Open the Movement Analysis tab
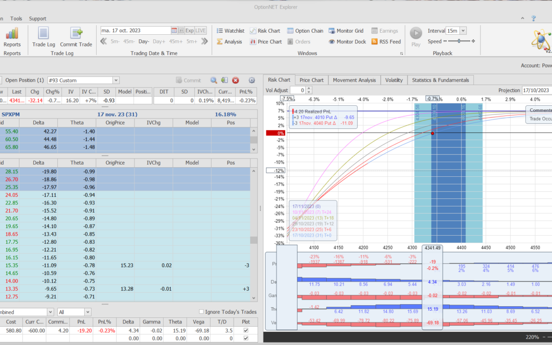This screenshot has height=345, width=552. pyautogui.click(x=354, y=80)
